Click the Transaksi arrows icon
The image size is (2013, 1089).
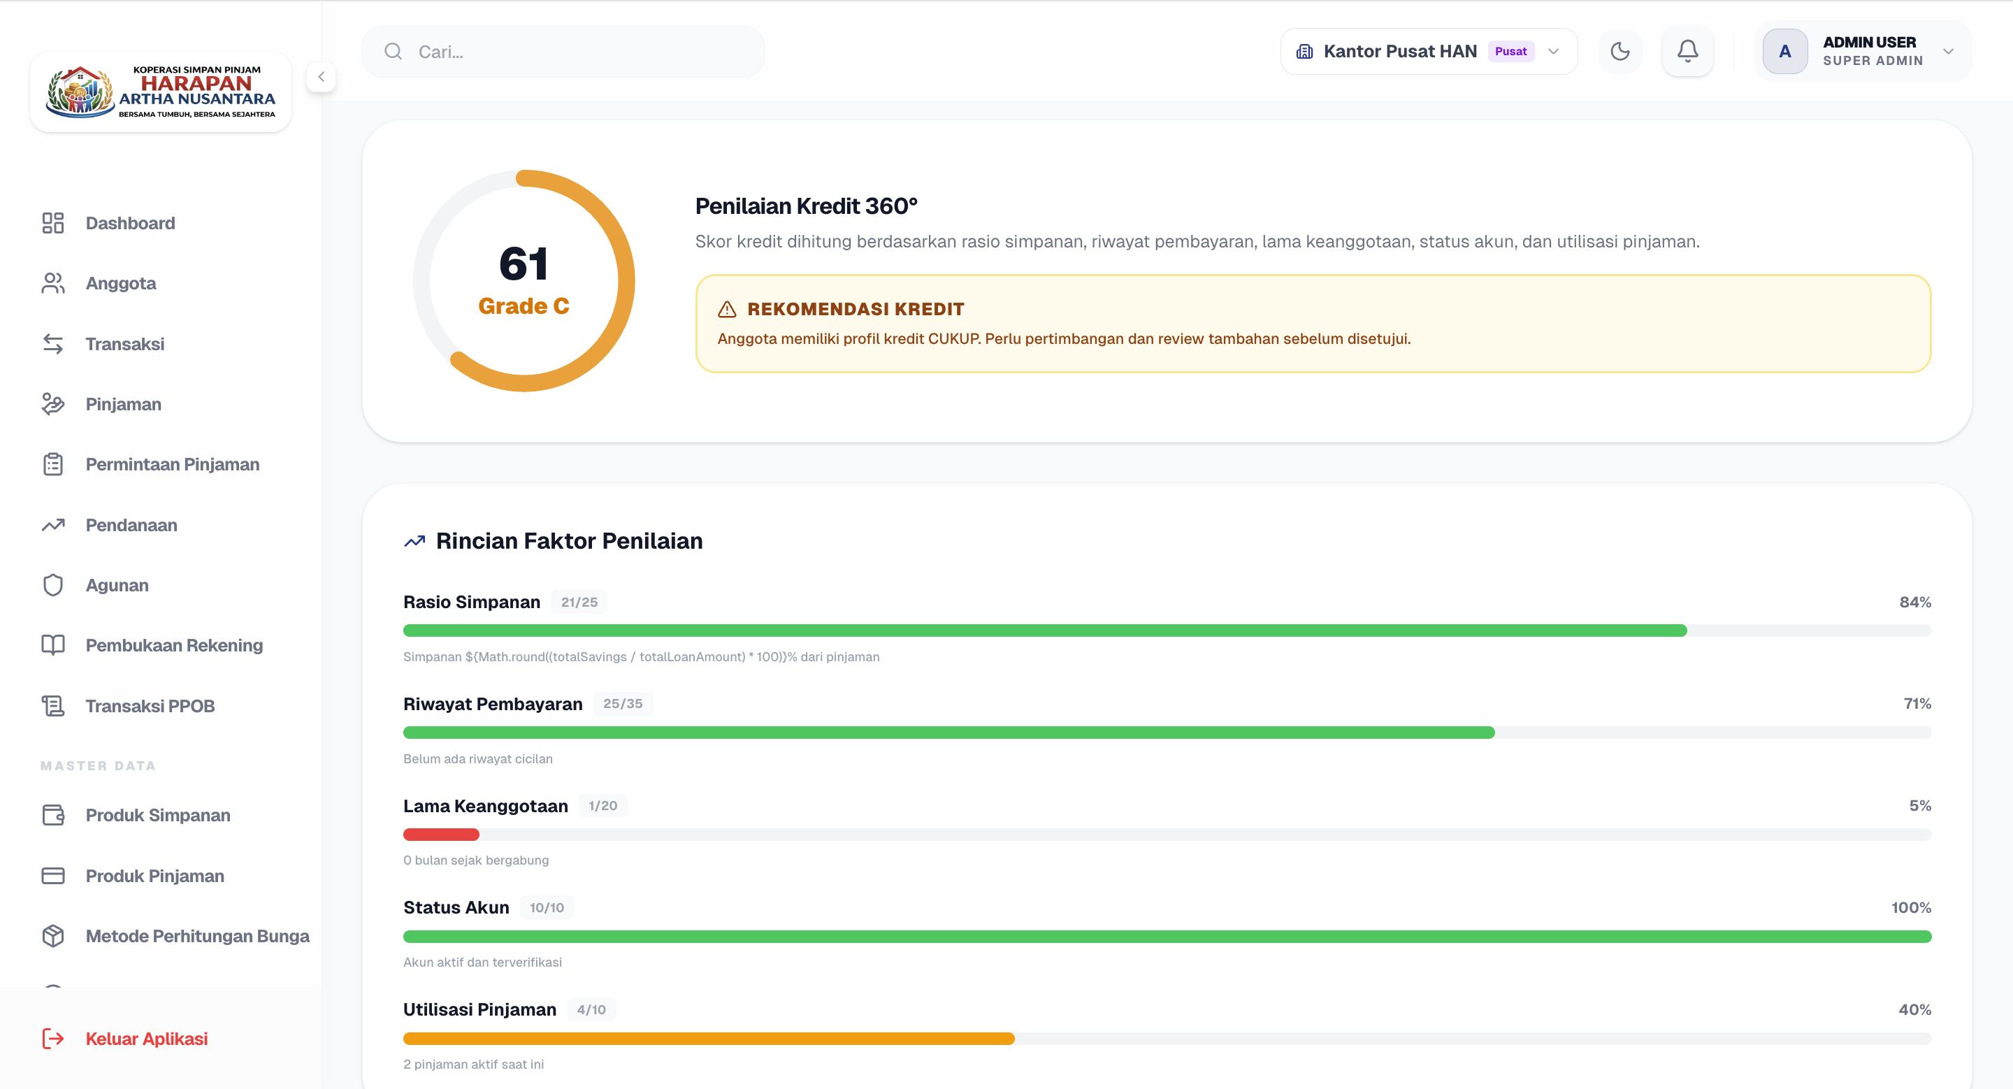[x=52, y=344]
